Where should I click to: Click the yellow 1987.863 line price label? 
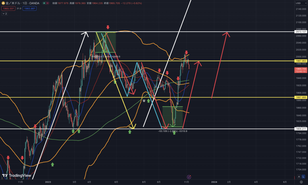coord(301,61)
